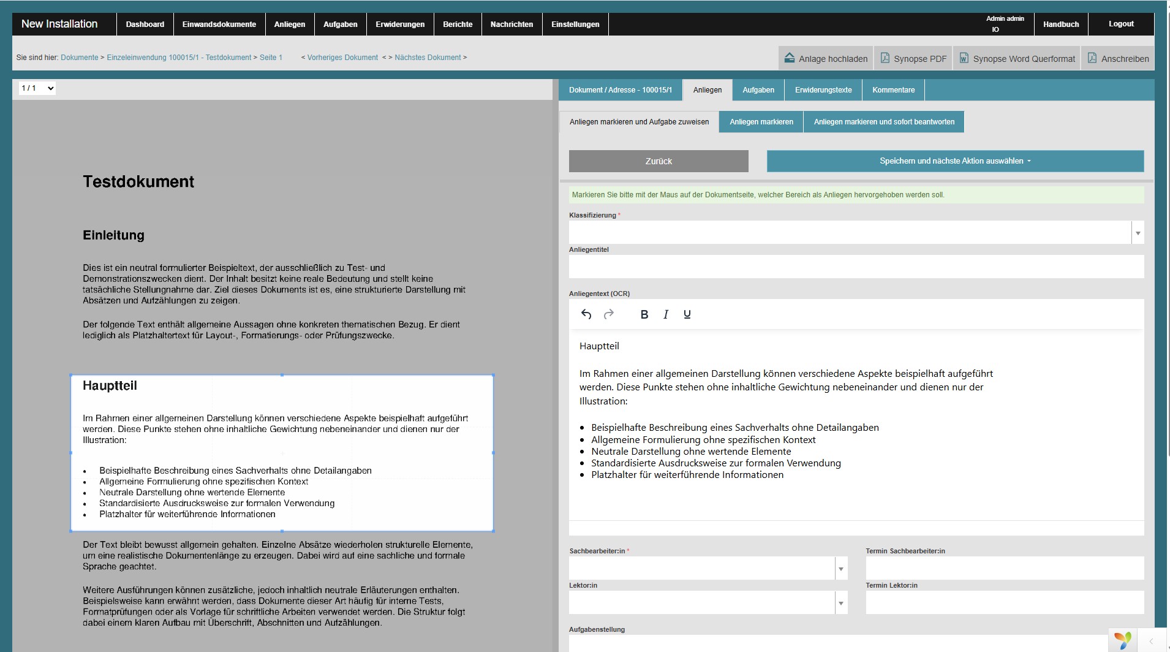The image size is (1170, 652).
Task: Go to Nächstes Dokument link
Action: point(428,58)
